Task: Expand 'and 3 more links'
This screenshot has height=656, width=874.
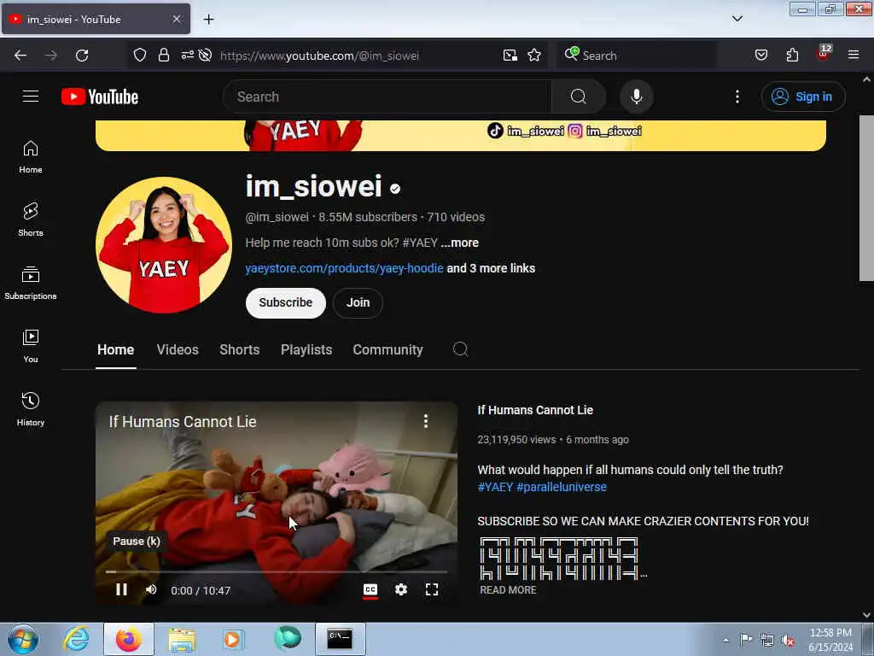Action: (x=491, y=268)
